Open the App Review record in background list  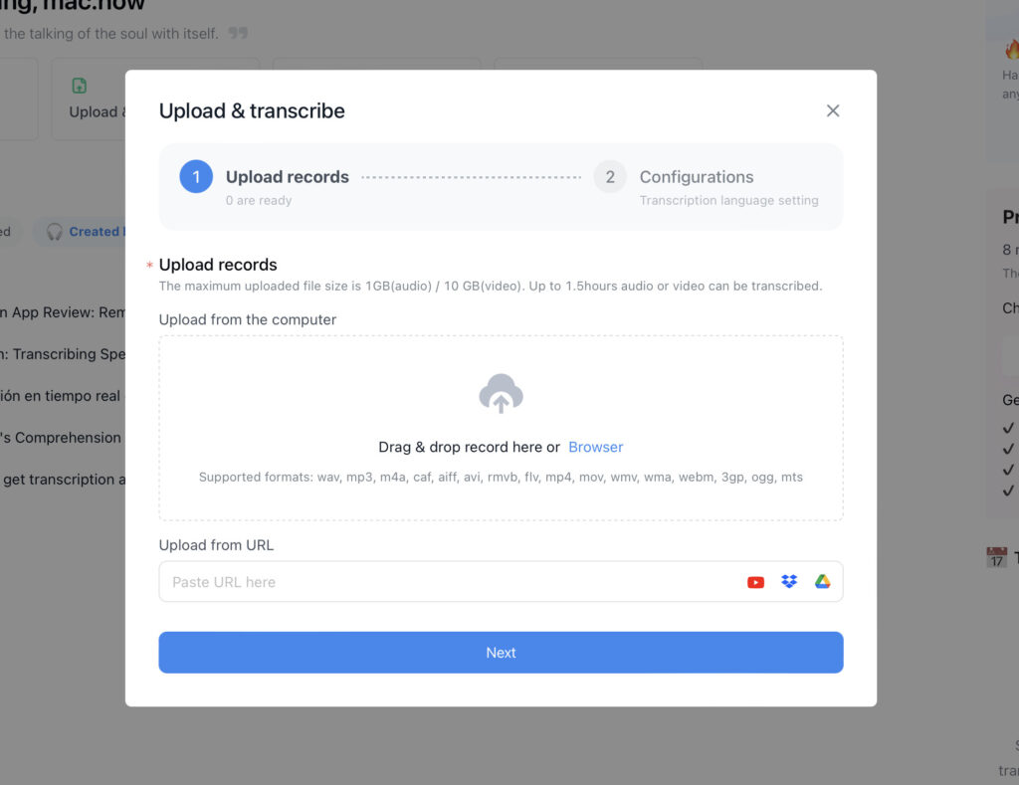(x=63, y=312)
